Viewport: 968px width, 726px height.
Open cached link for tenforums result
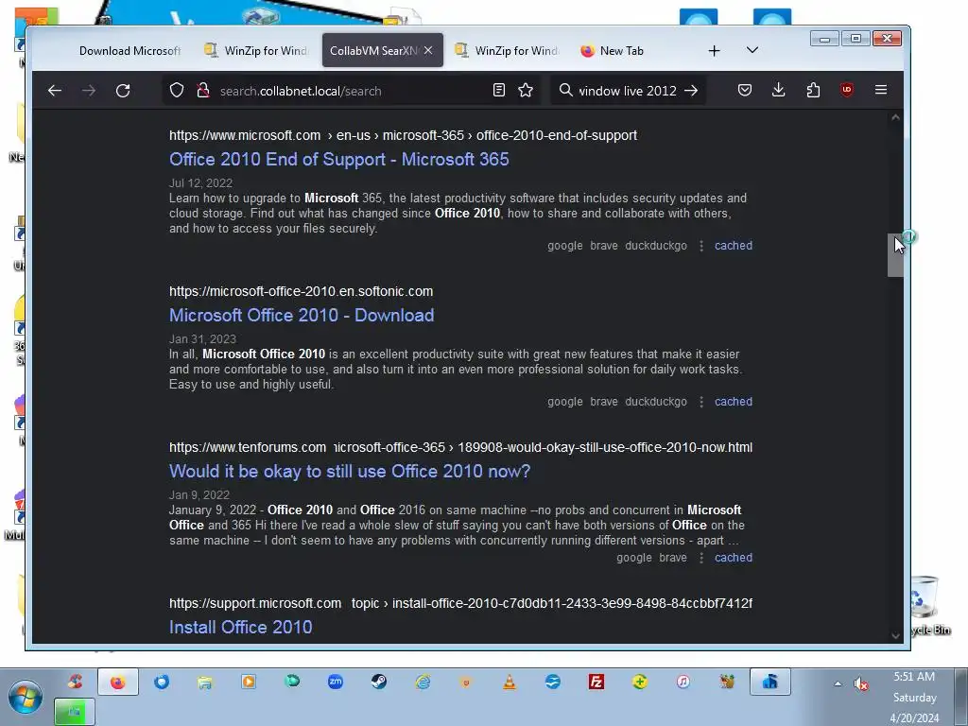734,558
